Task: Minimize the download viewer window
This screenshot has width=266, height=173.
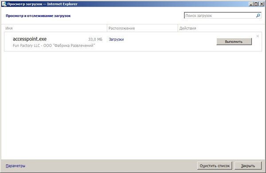Action: 251,4
